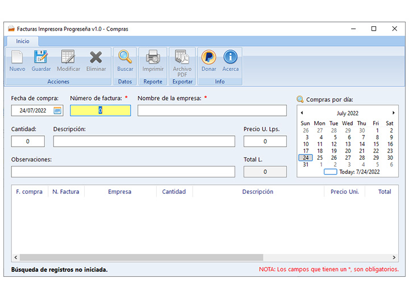This screenshot has height=307, width=409.
Task: Click the Today: 7/24/2022 link
Action: pos(359,172)
